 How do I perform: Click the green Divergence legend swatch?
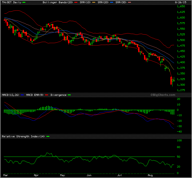[x=69, y=95]
